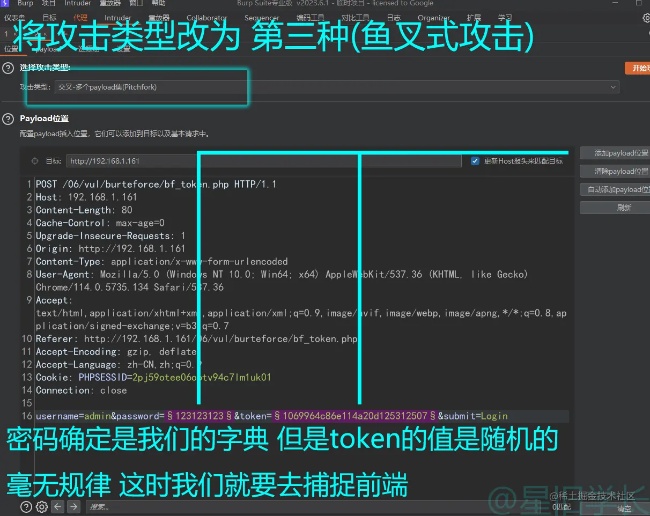
Task: Switch to the 学习 tab
Action: click(x=505, y=18)
